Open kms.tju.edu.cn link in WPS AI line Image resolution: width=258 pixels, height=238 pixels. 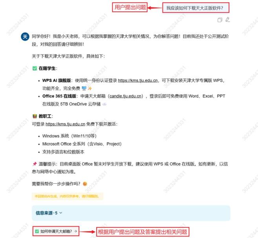[x=138, y=80]
